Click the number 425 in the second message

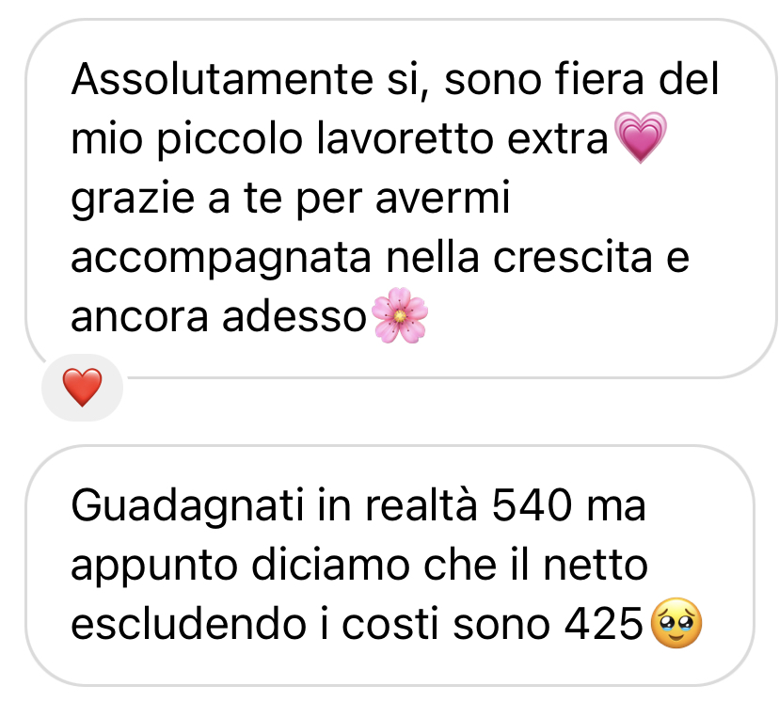pos(604,624)
